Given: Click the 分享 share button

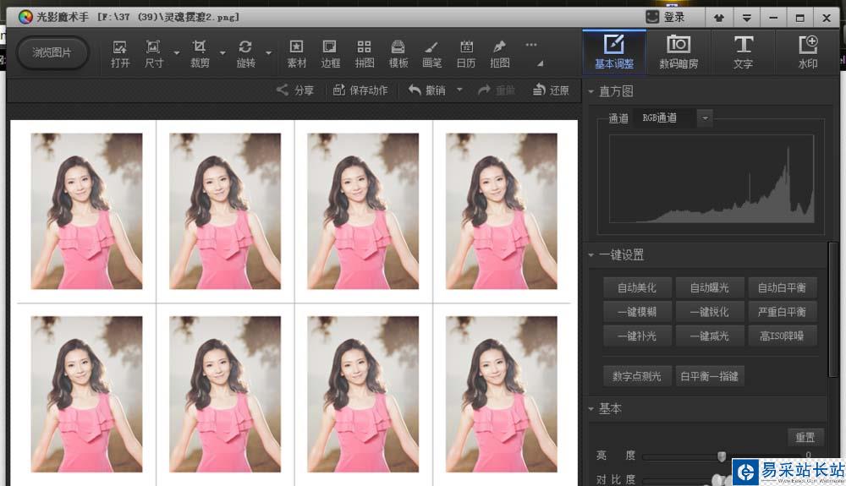Looking at the screenshot, I should (295, 90).
